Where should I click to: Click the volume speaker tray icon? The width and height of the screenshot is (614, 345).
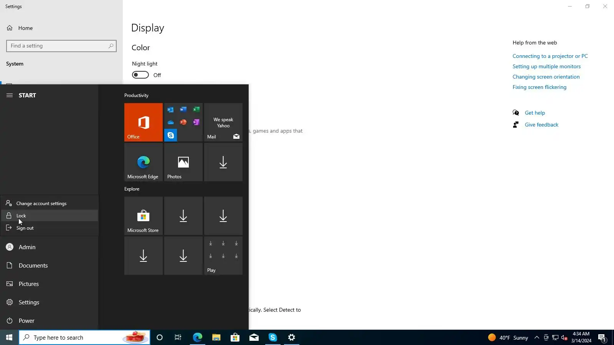564,337
